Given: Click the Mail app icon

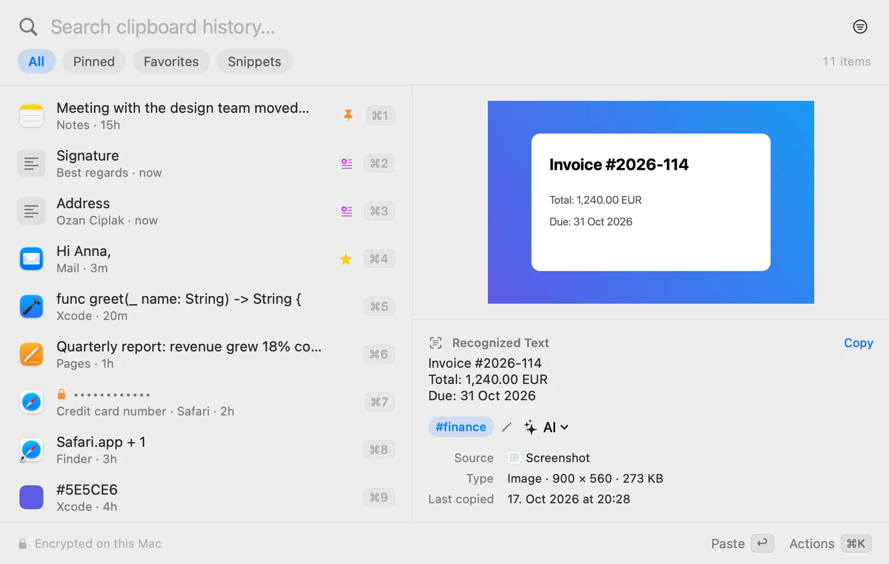Looking at the screenshot, I should (x=31, y=259).
